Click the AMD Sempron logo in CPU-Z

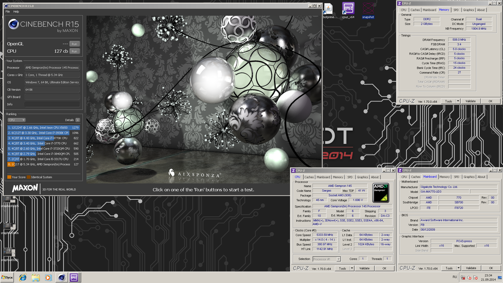tap(381, 193)
